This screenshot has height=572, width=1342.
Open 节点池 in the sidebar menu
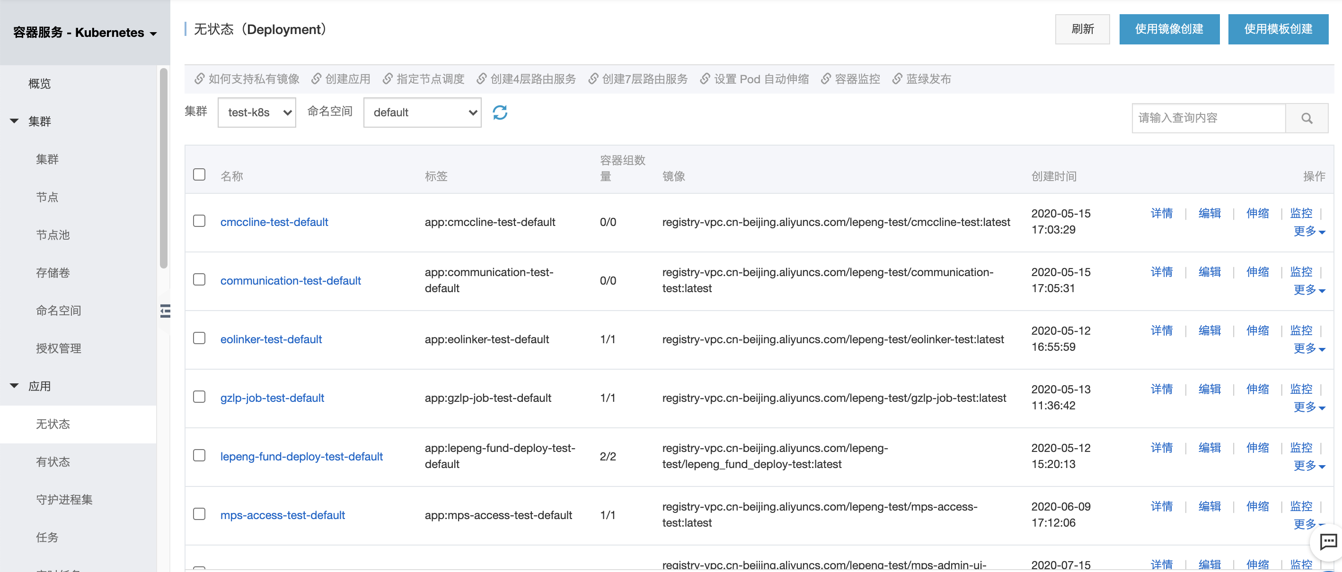pos(53,235)
